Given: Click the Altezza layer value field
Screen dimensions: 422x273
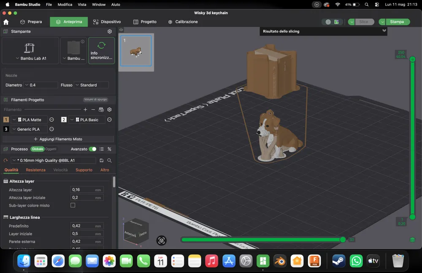Looking at the screenshot, I should pos(87,190).
